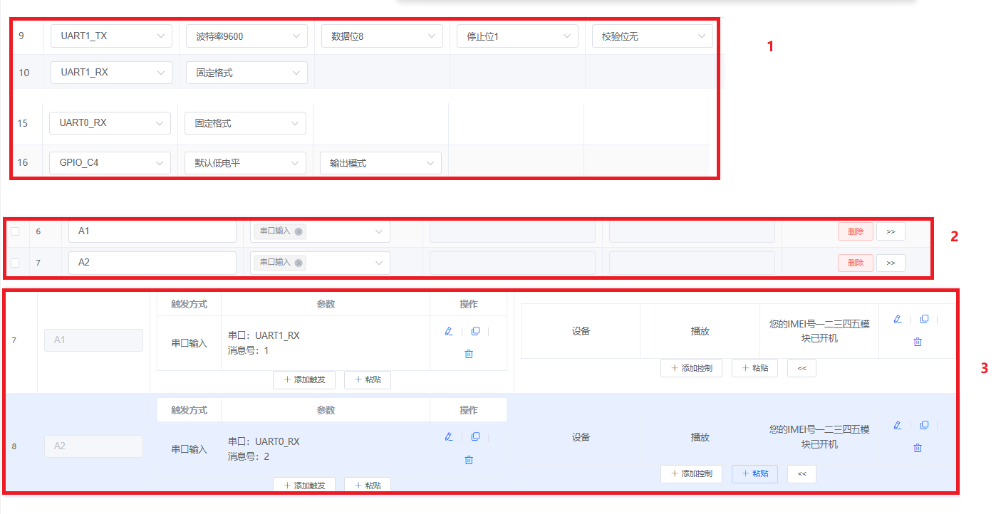
Task: Delete the playback control in row 7
Action: click(x=917, y=341)
